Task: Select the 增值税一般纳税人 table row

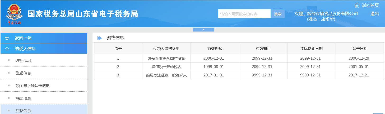Action: [x=166, y=67]
